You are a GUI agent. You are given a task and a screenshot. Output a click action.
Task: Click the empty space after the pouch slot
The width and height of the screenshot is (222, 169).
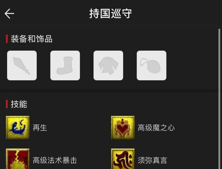(192, 65)
